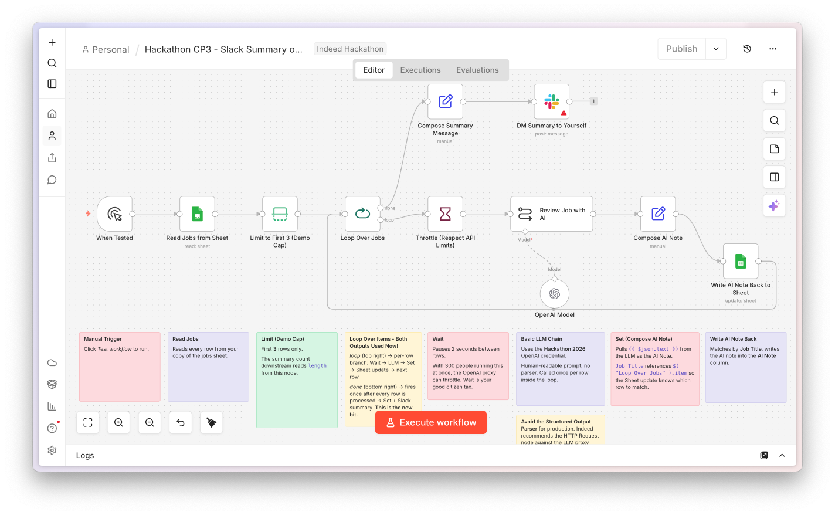Select the OpenAI Model node

click(555, 294)
